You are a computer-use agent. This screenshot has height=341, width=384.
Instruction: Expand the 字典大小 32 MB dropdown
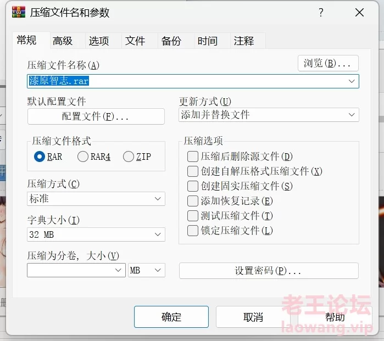(96, 235)
